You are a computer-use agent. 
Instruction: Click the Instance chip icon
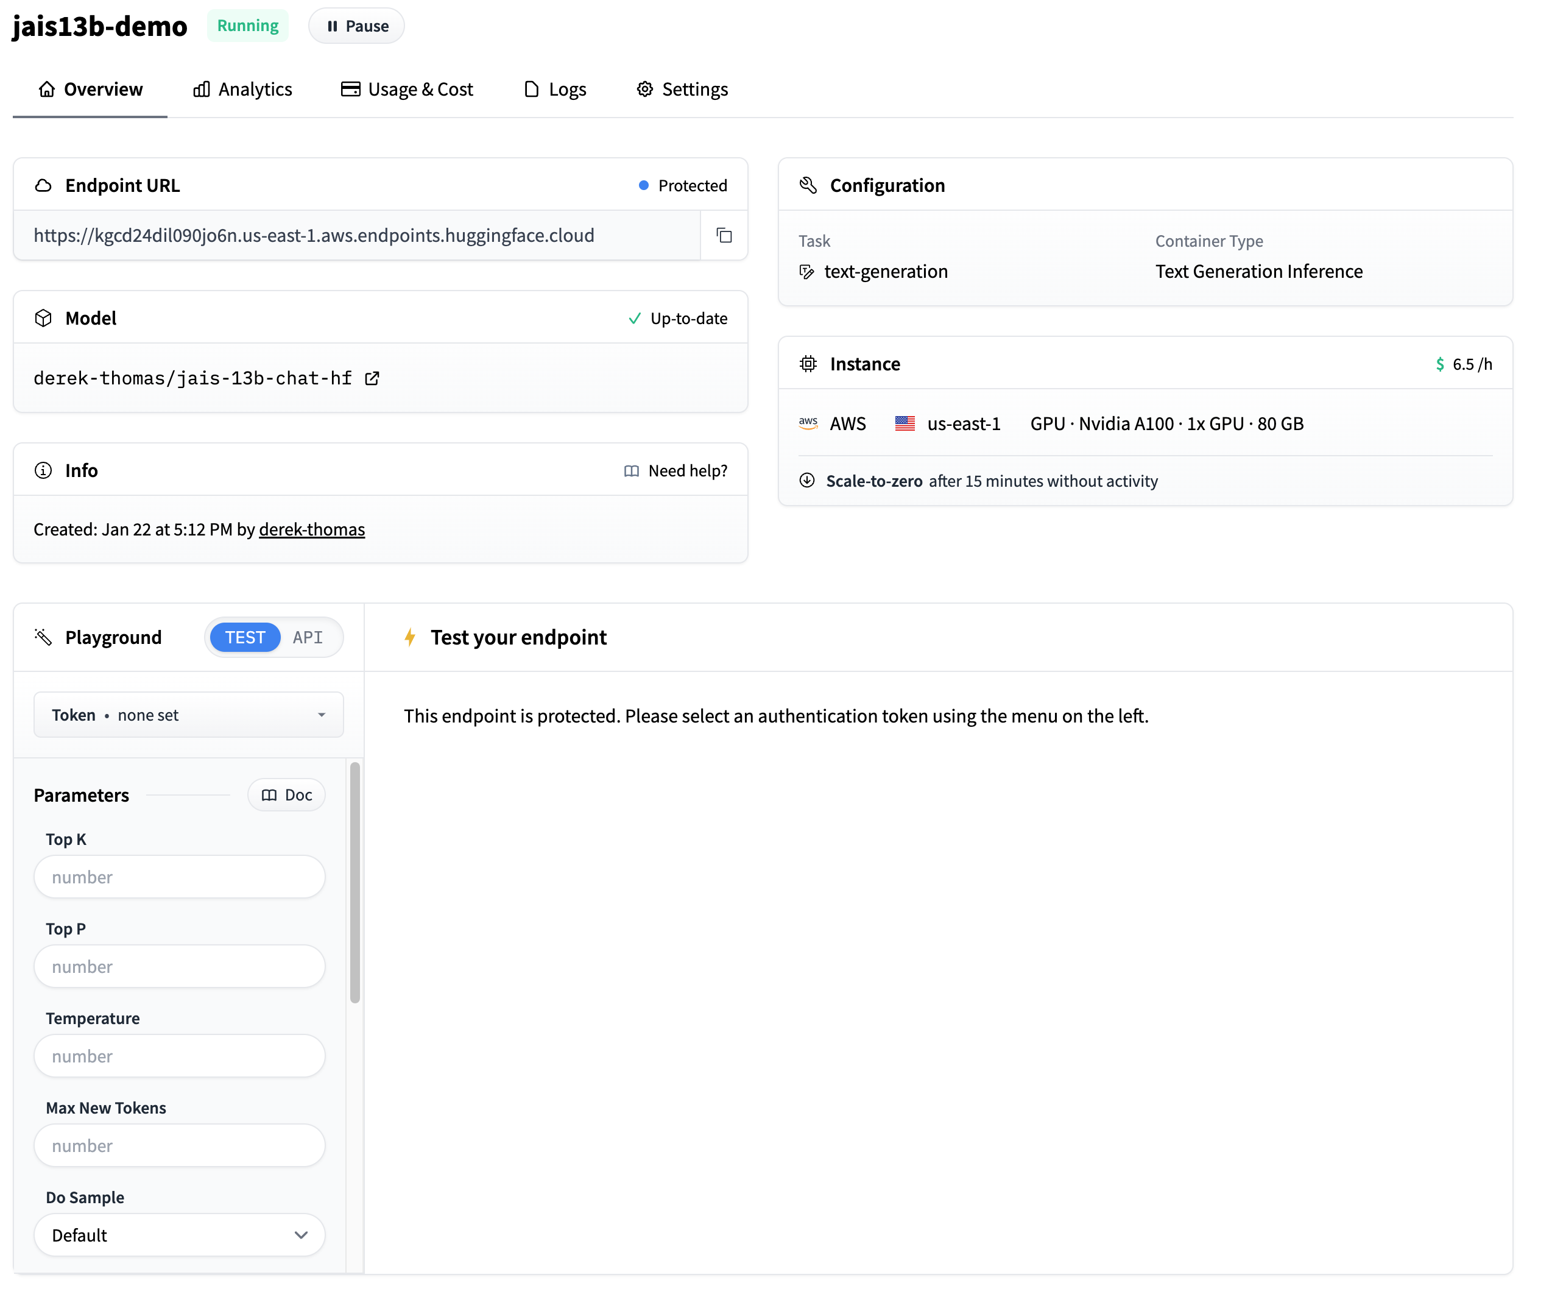click(x=808, y=364)
